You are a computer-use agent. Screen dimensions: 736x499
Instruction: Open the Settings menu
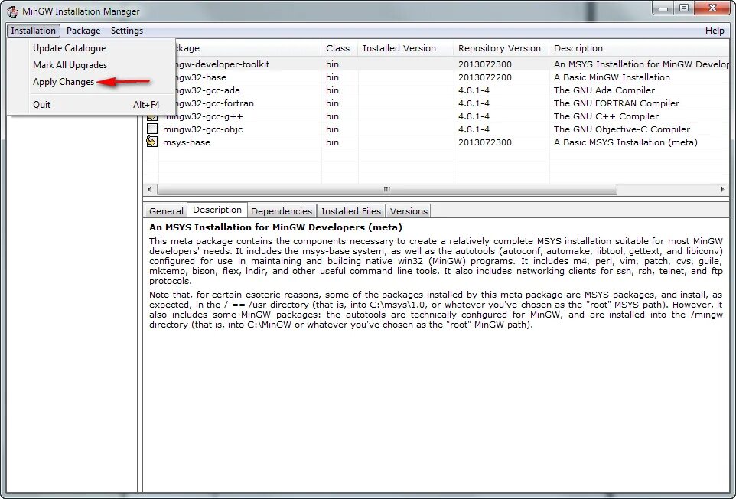pos(127,31)
